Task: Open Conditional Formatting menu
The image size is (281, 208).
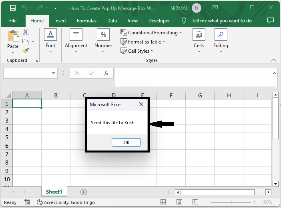Action: tap(151, 32)
